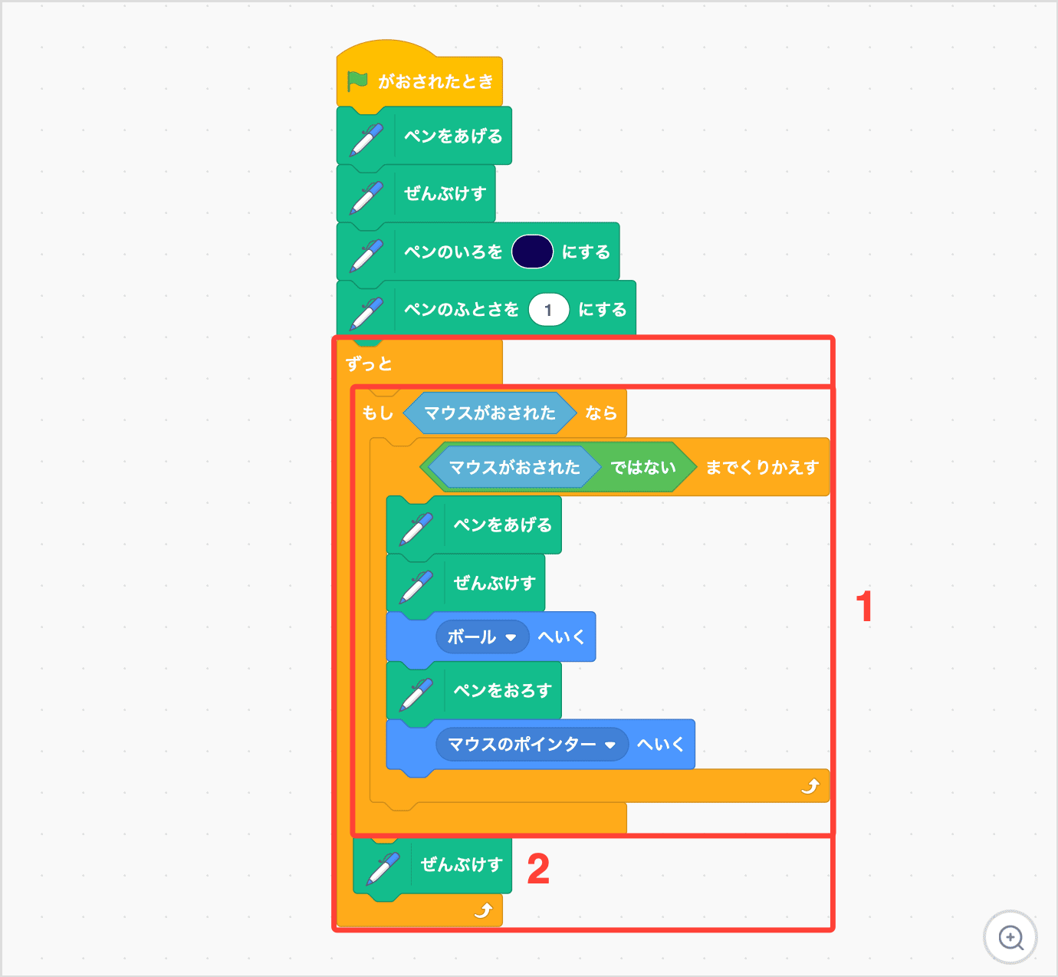The image size is (1058, 977).
Task: Click the へいく text on the マウスのポインター block
Action: tap(660, 745)
